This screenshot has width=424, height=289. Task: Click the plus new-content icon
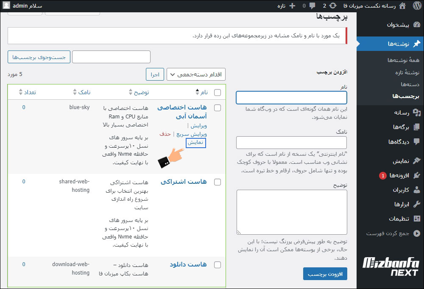292,6
